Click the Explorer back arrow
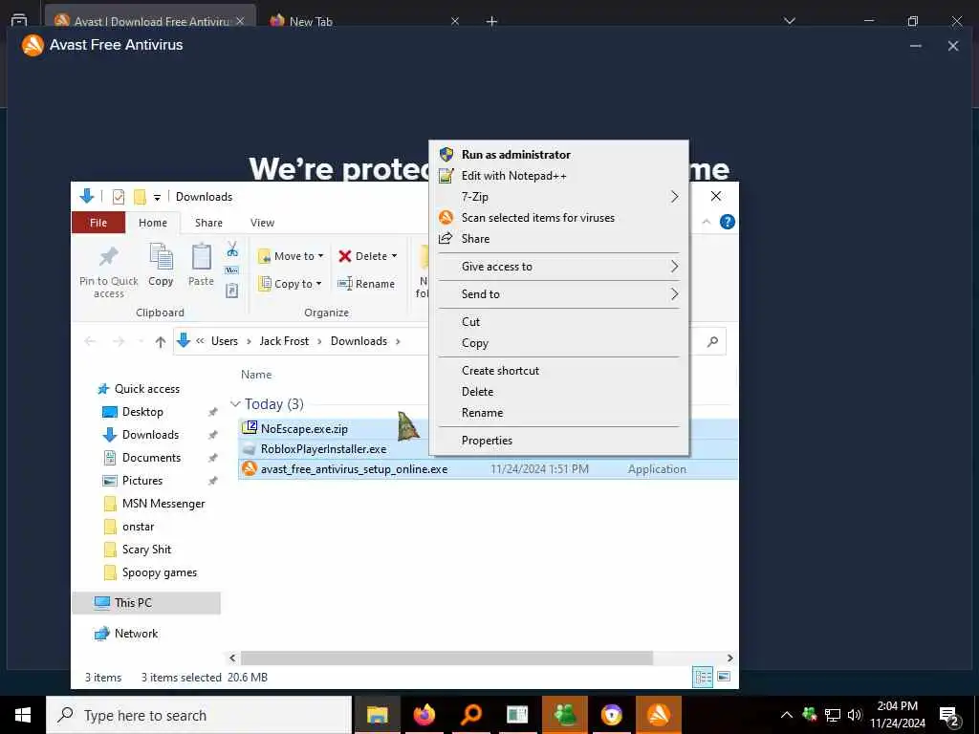 [x=90, y=341]
